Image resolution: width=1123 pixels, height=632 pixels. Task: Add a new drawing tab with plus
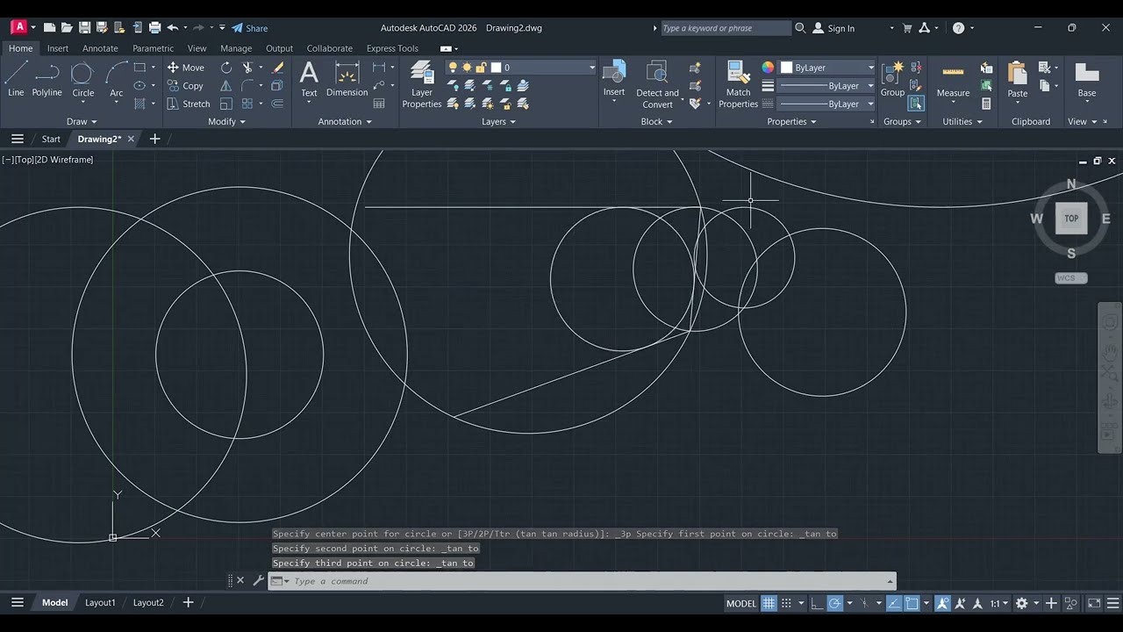pos(154,139)
